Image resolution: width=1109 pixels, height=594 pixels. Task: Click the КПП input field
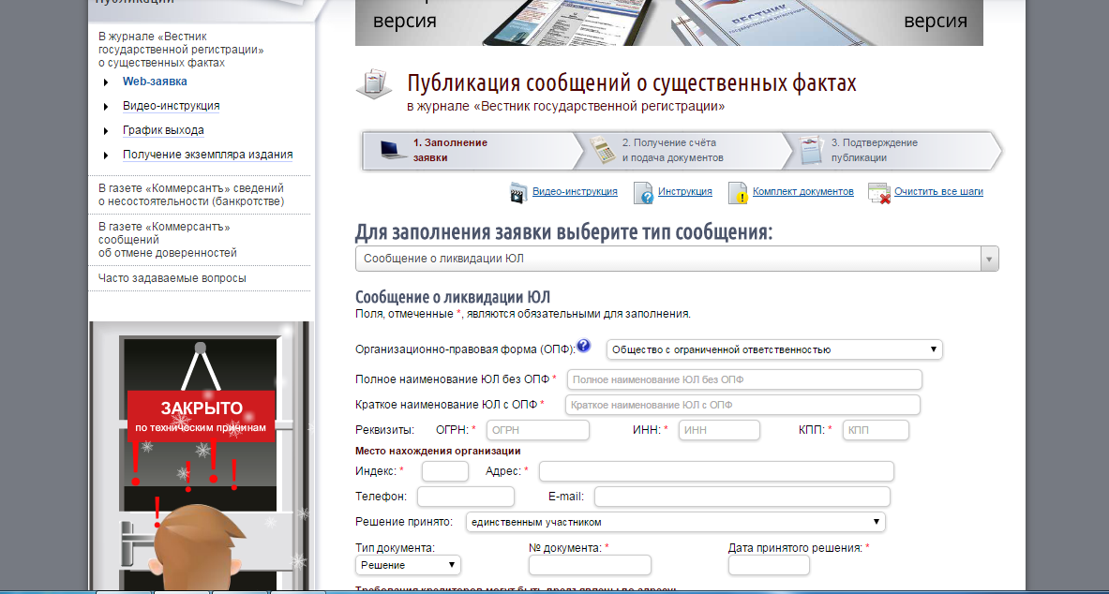point(876,430)
